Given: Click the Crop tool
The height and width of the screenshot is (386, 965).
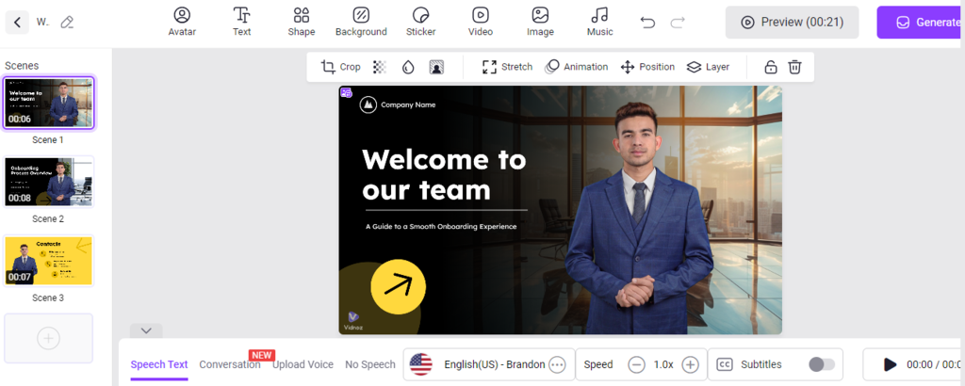Looking at the screenshot, I should tap(340, 67).
